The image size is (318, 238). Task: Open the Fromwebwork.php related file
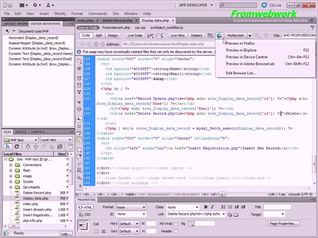click(116, 27)
